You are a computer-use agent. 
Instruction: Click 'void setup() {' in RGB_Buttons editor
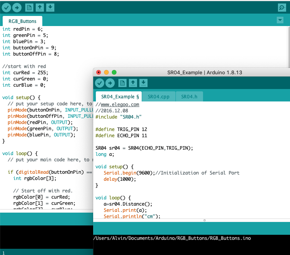click(x=21, y=98)
